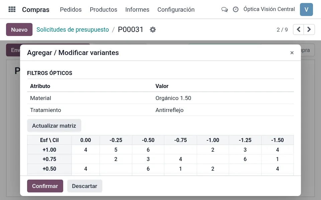Click the Atributo column header

[40, 86]
